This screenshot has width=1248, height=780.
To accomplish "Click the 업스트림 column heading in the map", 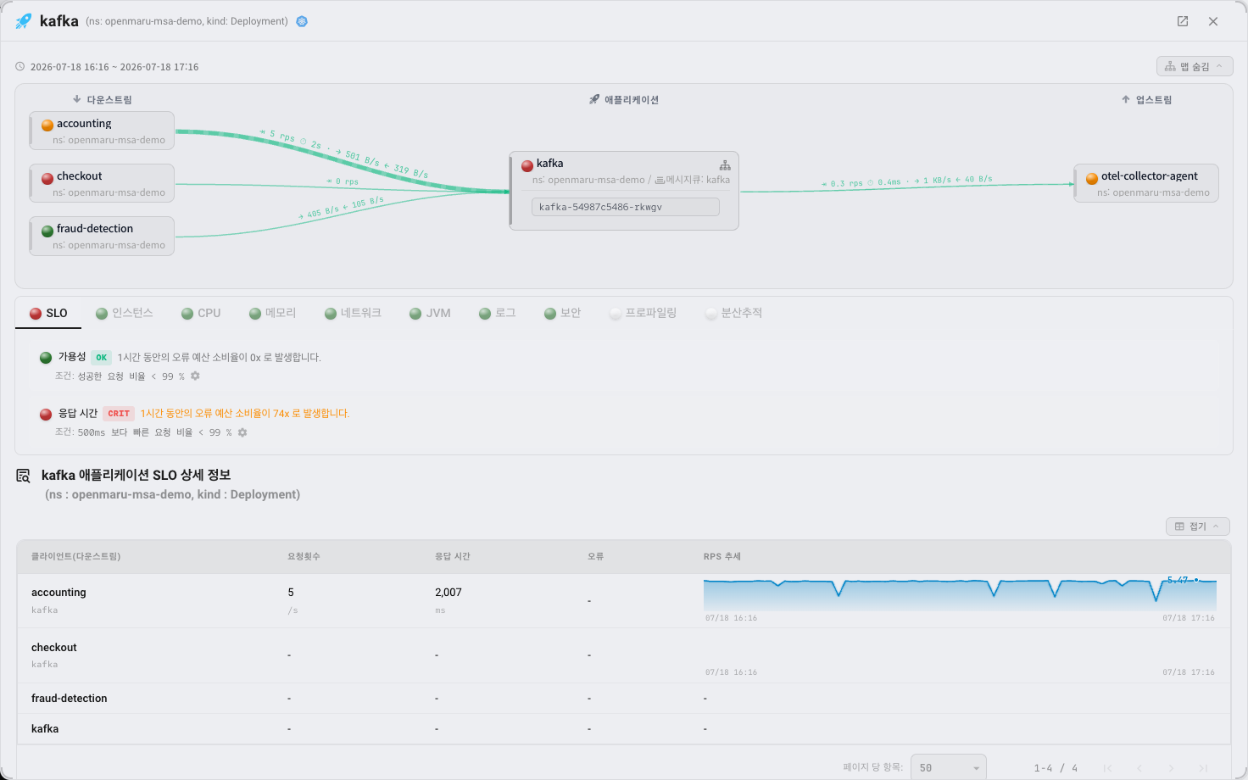I will click(x=1146, y=99).
